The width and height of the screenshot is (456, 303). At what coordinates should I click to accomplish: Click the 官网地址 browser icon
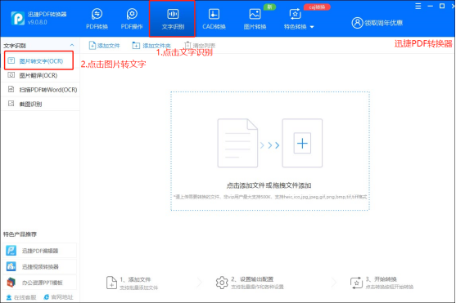[46, 297]
